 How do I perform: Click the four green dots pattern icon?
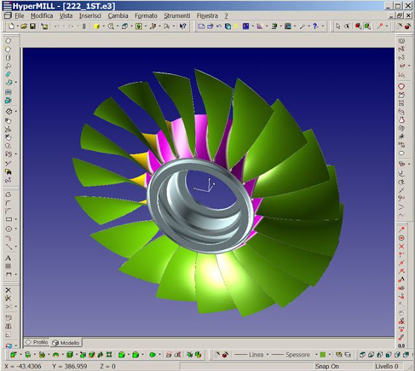pyautogui.click(x=109, y=355)
